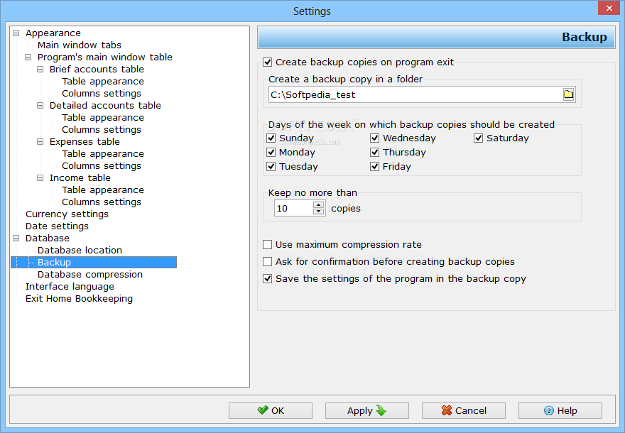625x433 pixels.
Task: Select Table appearance under Detailed accounts table
Action: point(103,118)
